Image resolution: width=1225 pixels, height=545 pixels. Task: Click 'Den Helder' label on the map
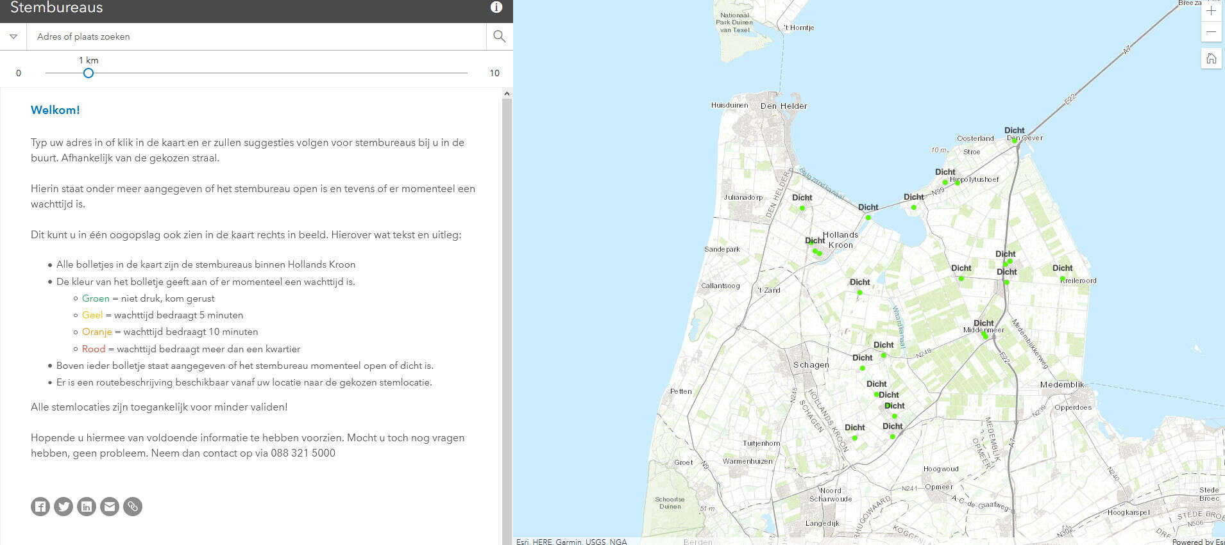tap(784, 106)
